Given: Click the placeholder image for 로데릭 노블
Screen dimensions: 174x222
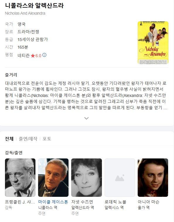Looking at the screenshot, I should tap(120, 177).
